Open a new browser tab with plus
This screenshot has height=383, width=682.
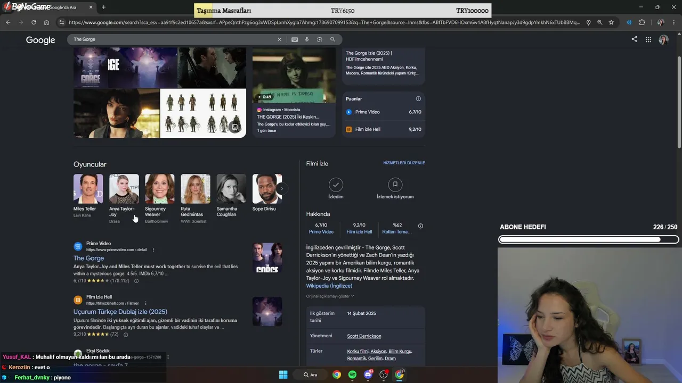point(103,7)
